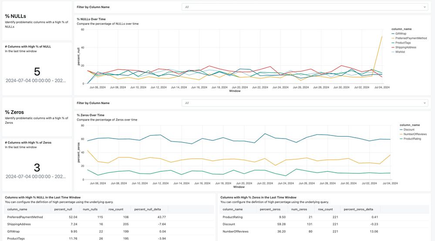The height and width of the screenshot is (241, 435).
Task: Select the NumberOfReviews legend entry
Action: pos(415,134)
